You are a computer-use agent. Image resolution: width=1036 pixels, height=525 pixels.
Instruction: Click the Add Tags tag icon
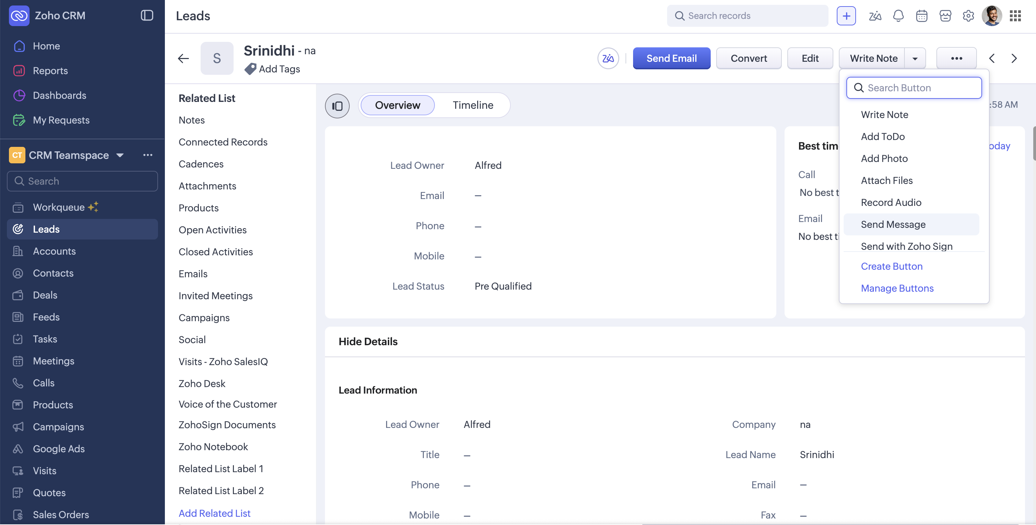click(250, 69)
